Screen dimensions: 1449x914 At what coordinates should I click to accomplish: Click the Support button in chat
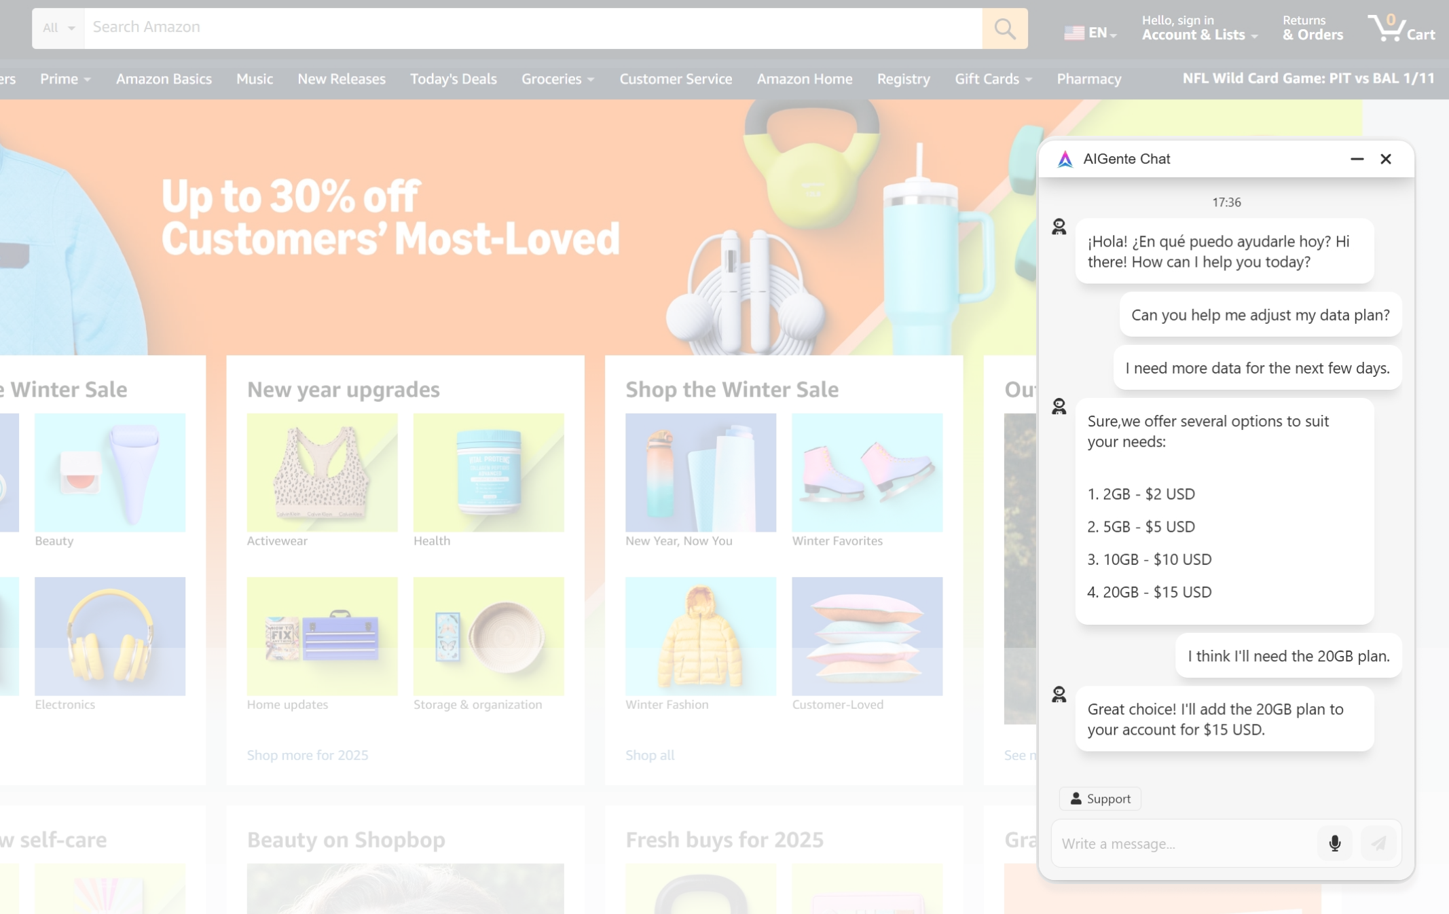click(1100, 799)
